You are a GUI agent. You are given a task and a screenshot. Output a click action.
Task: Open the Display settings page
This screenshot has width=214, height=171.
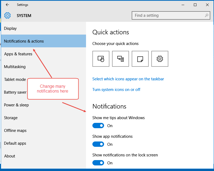[44, 28]
